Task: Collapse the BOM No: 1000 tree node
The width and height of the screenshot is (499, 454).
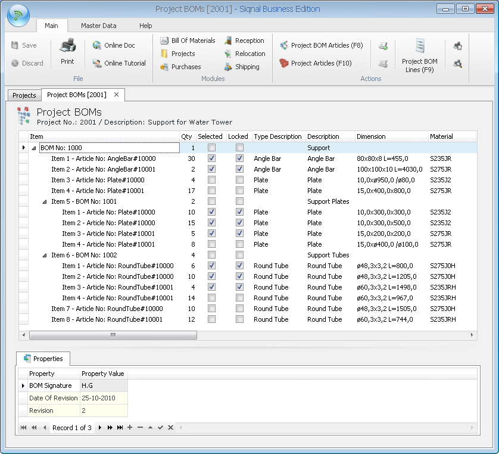Action: tap(34, 148)
